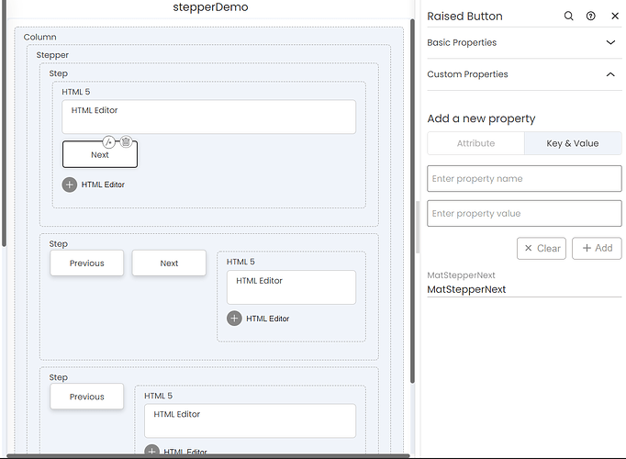Collapse Custom Properties section
The width and height of the screenshot is (626, 459).
point(524,74)
